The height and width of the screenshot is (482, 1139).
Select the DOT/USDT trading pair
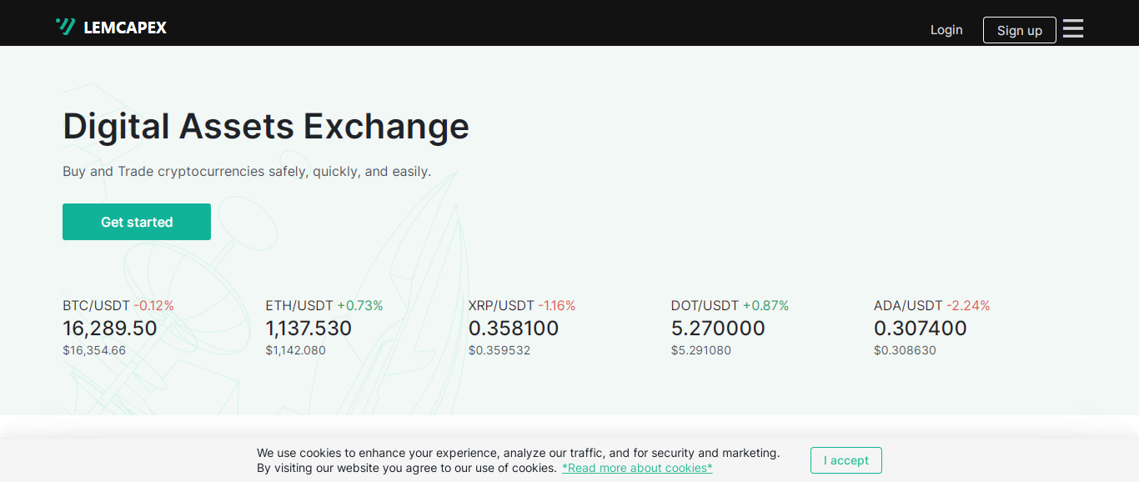(705, 306)
